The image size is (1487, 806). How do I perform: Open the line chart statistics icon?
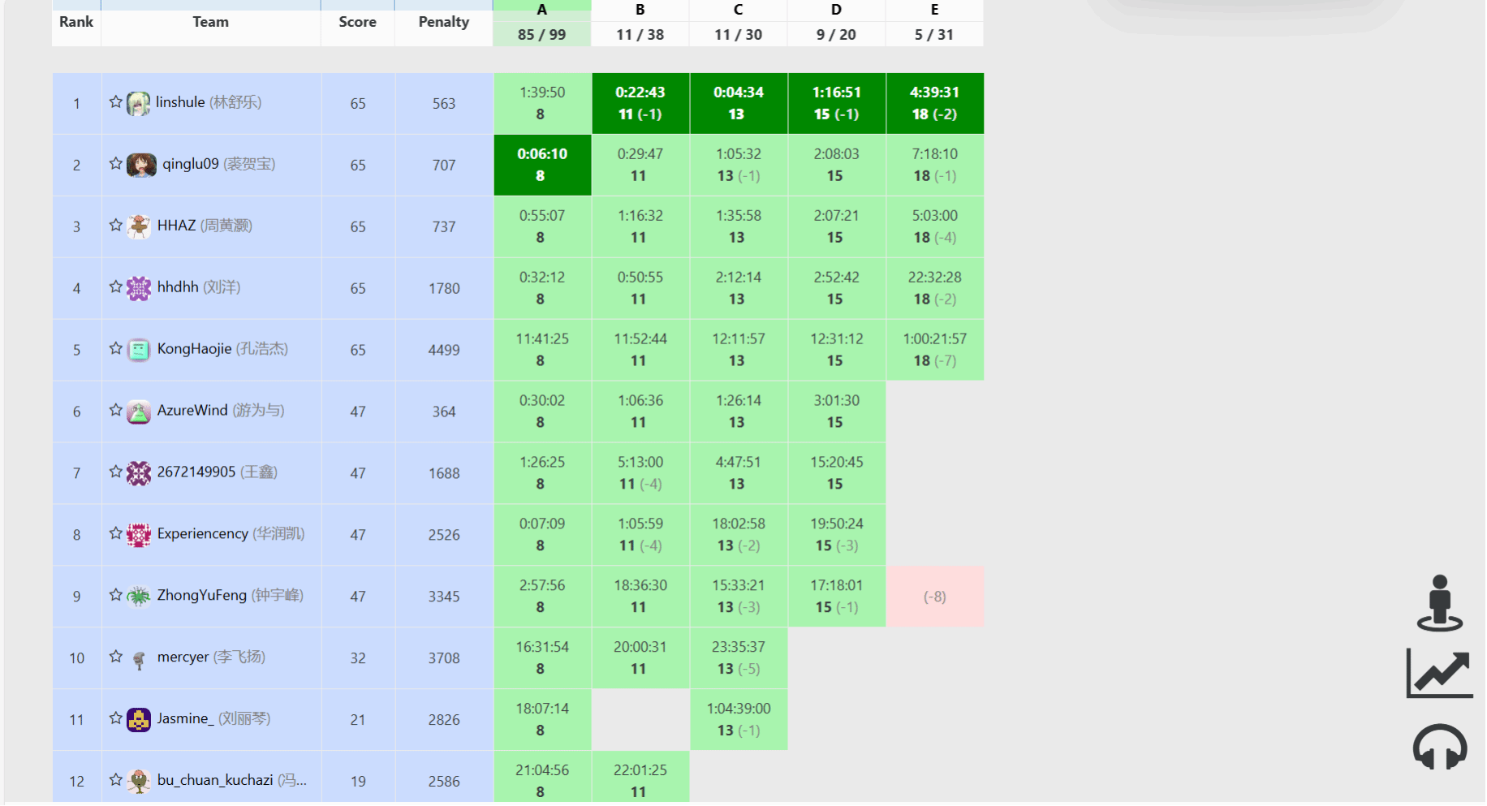pyautogui.click(x=1439, y=673)
